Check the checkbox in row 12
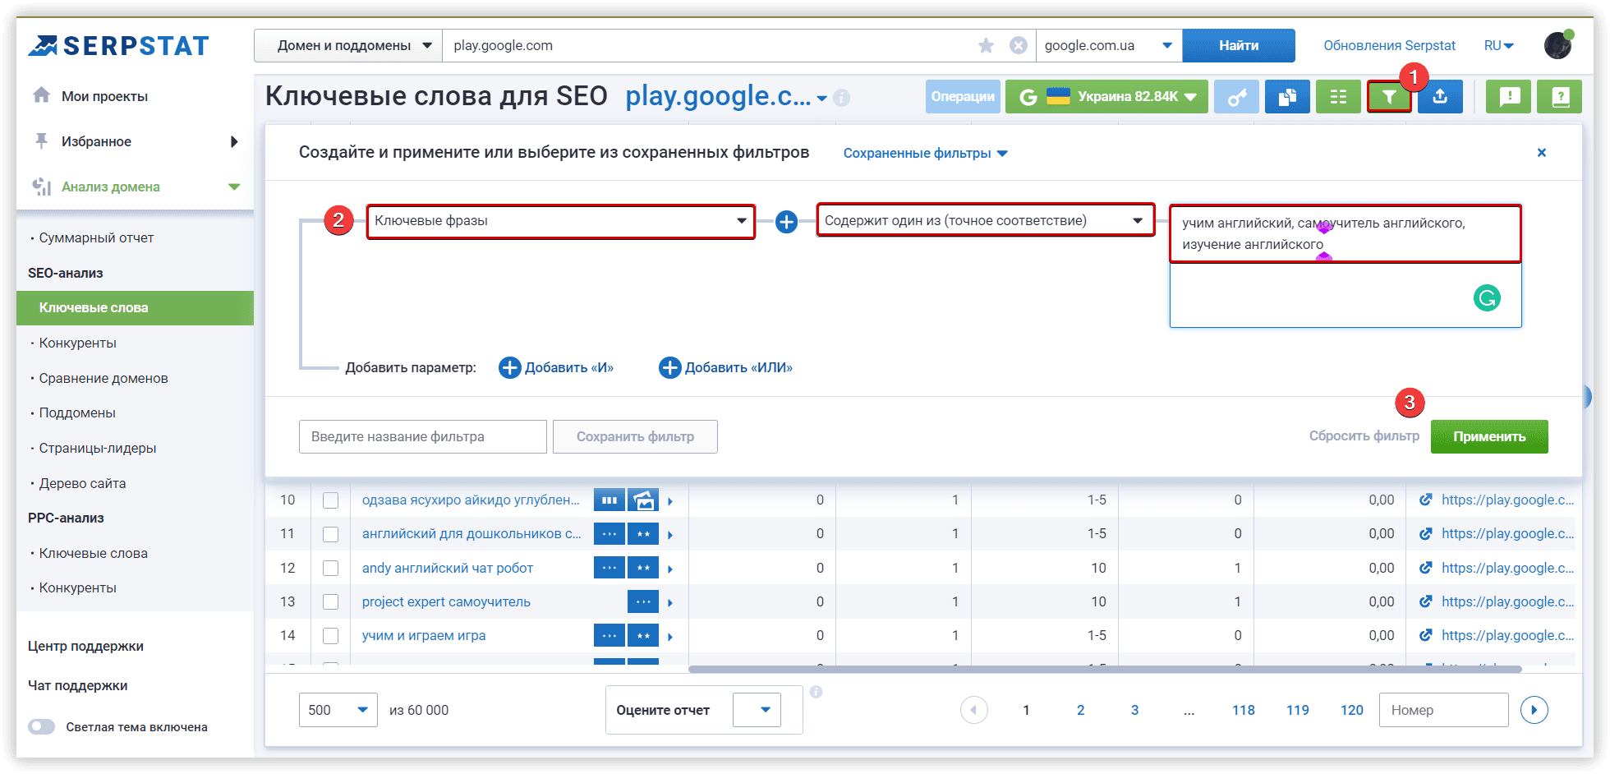 pyautogui.click(x=331, y=568)
